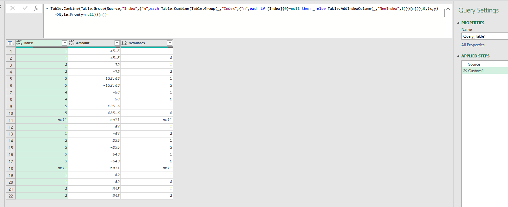Screen dimensions: 508x207
Task: Click the null Index cell in row 18
Action: (42, 168)
